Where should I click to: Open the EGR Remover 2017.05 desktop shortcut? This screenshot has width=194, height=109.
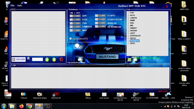[x=136, y=94]
